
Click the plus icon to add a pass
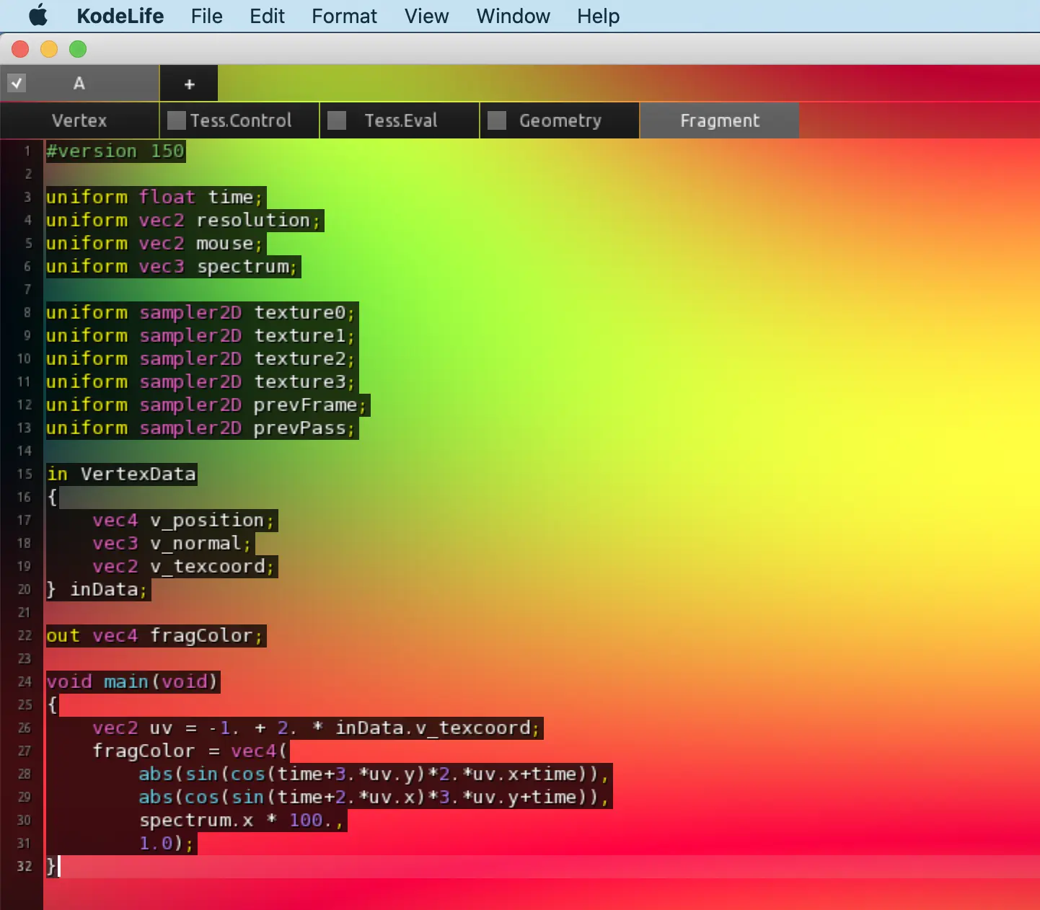click(189, 84)
